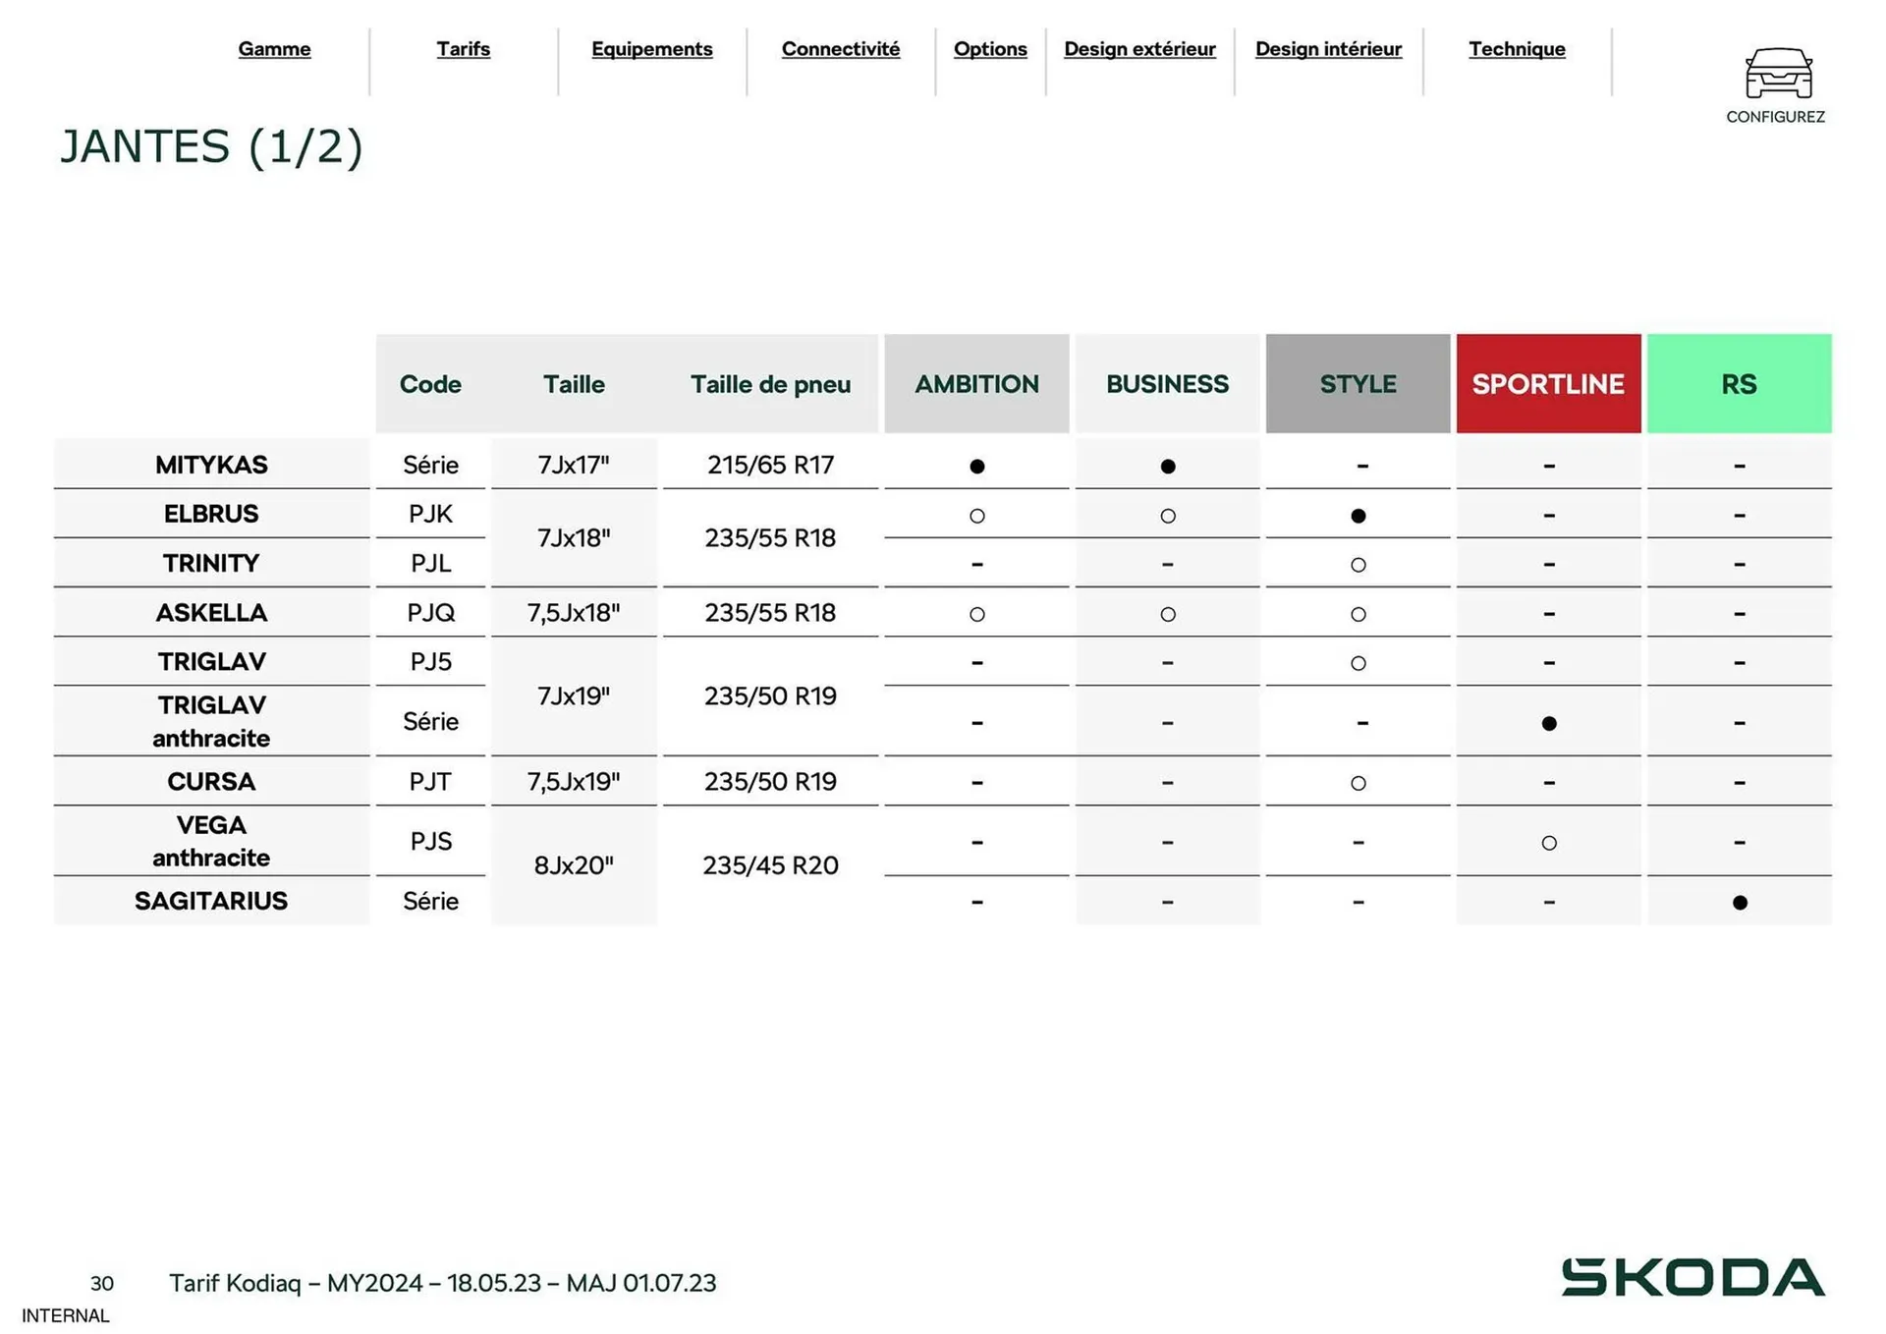Select the TRINITY option circle under STYLE
Viewport: 1886px width, 1334px height.
click(x=1358, y=564)
